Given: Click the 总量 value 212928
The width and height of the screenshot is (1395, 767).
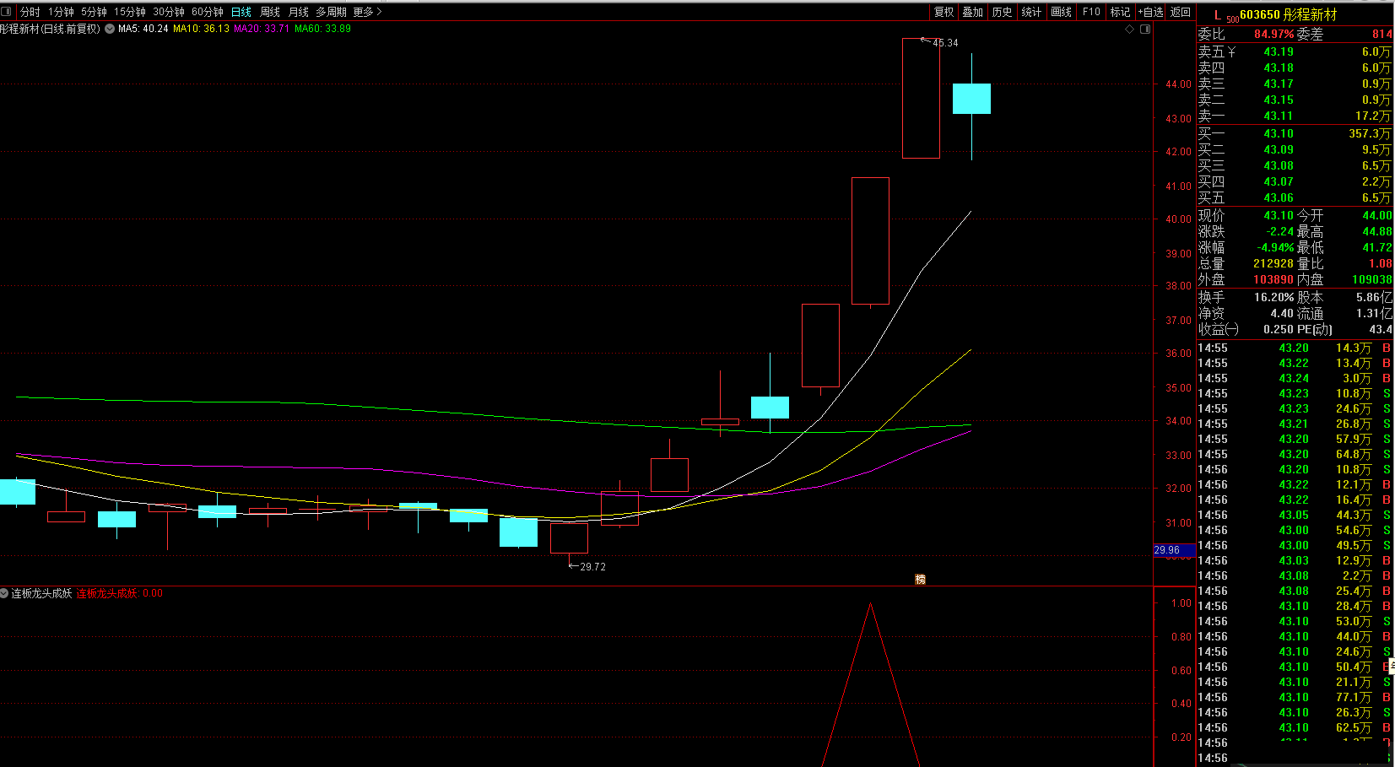Looking at the screenshot, I should 1273,263.
